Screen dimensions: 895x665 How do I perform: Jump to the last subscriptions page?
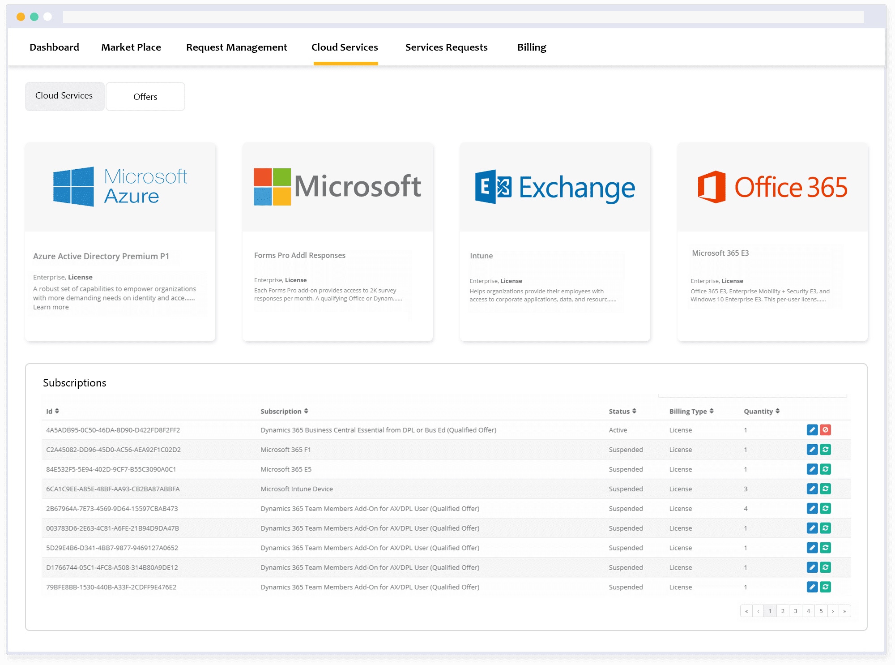[x=845, y=610]
